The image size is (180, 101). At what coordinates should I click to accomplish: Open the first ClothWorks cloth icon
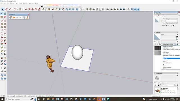(x=11, y=18)
